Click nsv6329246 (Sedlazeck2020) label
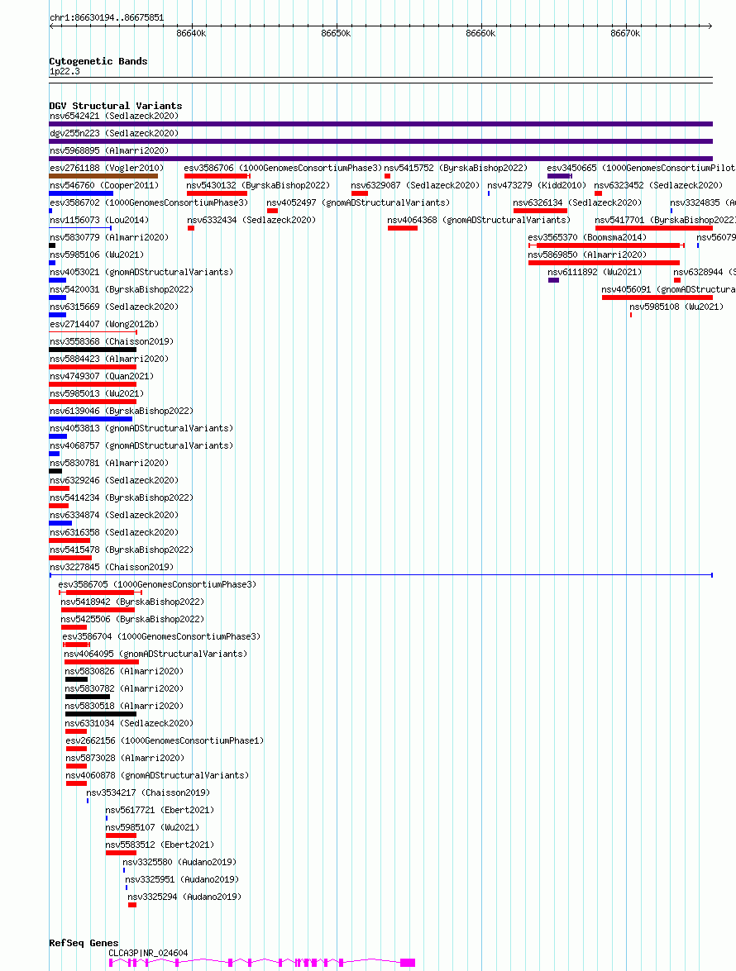The width and height of the screenshot is (736, 971). pos(114,480)
